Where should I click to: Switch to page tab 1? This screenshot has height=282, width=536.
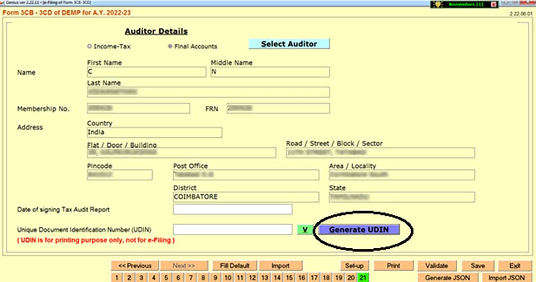[x=117, y=278]
